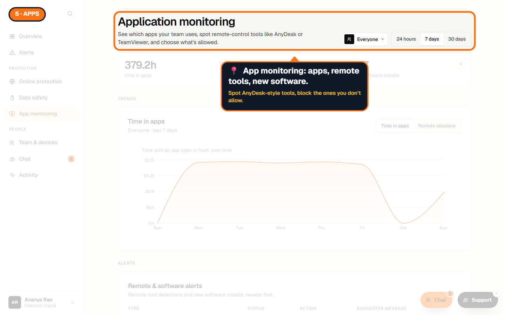Click the STATUS column header
505x315 pixels.
(x=256, y=308)
